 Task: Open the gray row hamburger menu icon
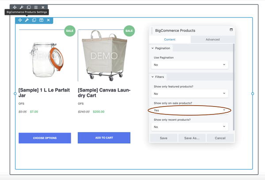pyautogui.click(x=36, y=7)
